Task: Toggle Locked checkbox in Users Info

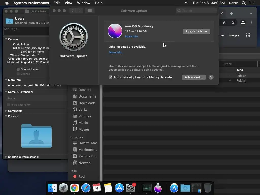Action: click(18, 74)
